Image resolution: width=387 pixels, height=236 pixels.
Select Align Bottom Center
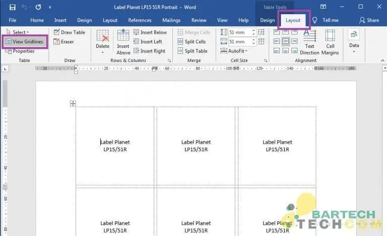286,50
